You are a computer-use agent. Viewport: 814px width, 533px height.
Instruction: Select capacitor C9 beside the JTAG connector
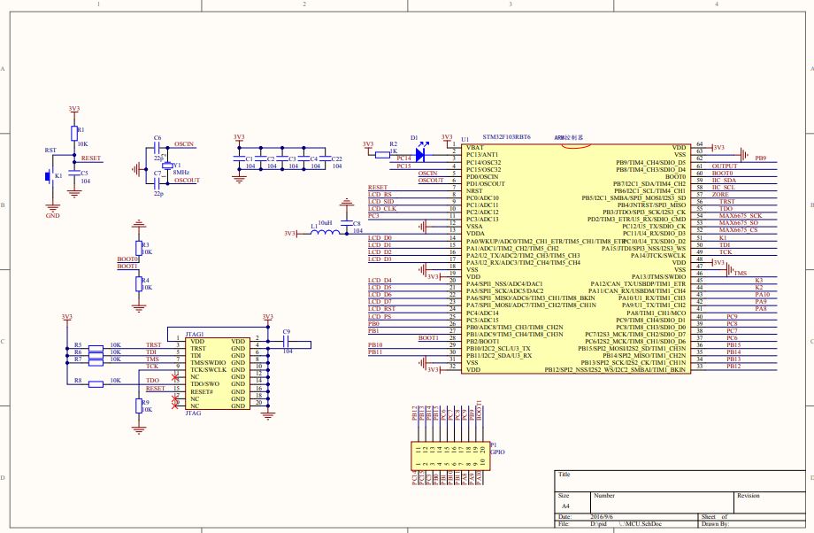(x=287, y=342)
